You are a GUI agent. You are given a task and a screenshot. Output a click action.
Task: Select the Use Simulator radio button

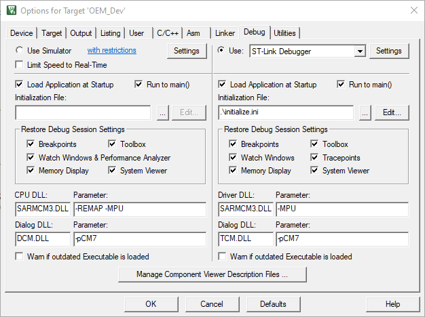point(20,50)
